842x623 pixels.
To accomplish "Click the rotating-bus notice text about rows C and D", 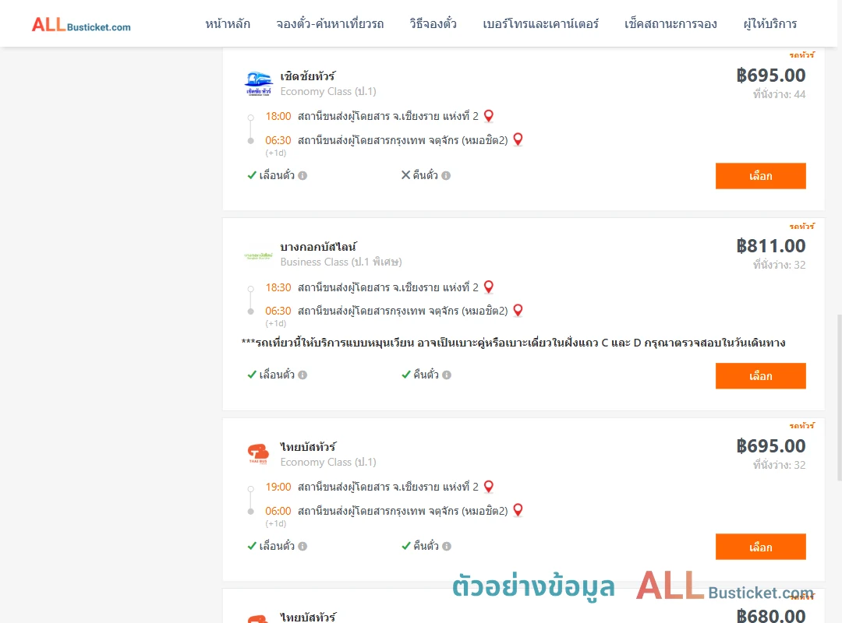I will point(513,343).
